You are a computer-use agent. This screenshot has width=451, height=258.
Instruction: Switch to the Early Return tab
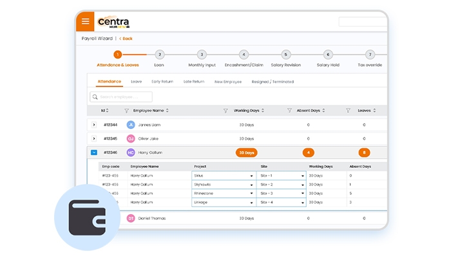(x=162, y=82)
